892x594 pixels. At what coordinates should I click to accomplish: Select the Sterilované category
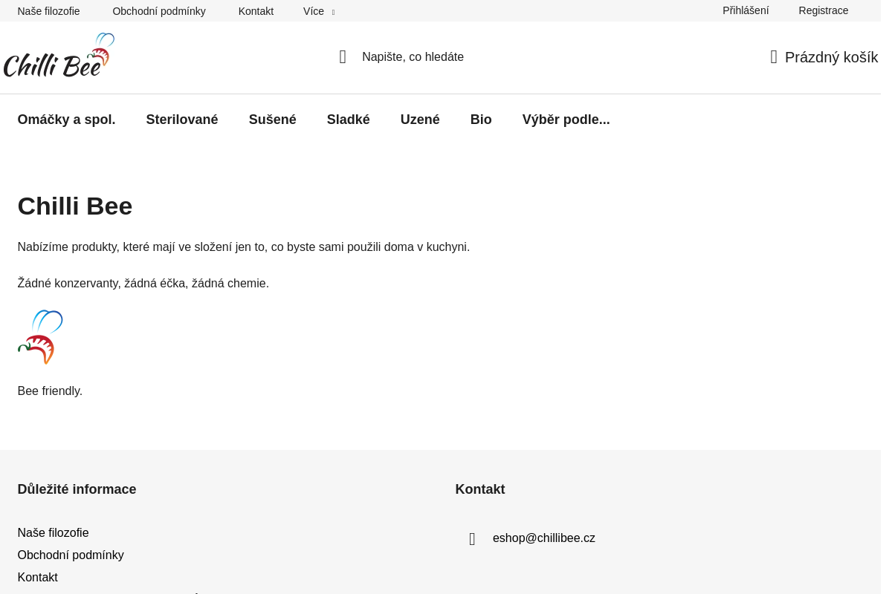pyautogui.click(x=182, y=120)
